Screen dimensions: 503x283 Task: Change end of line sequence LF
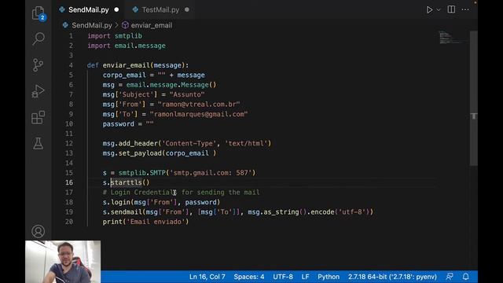[x=306, y=277]
